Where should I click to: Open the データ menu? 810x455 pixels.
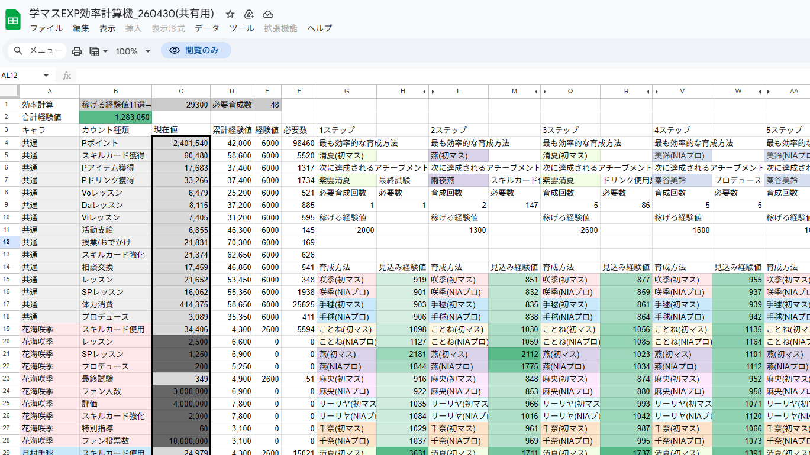coord(207,28)
